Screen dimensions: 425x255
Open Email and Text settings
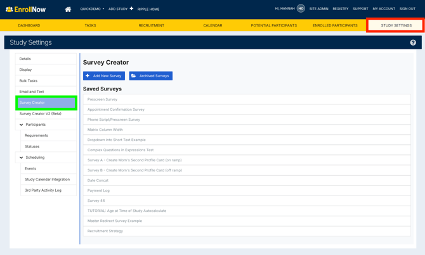tap(32, 92)
